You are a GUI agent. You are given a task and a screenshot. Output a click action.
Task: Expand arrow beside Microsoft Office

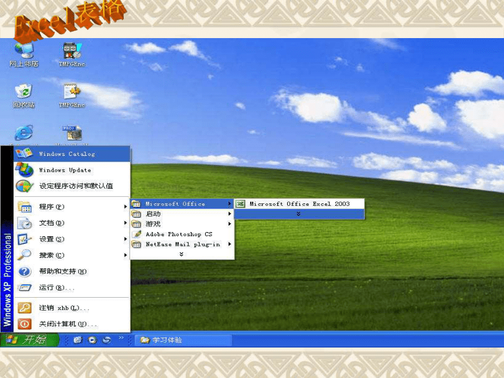click(x=230, y=204)
